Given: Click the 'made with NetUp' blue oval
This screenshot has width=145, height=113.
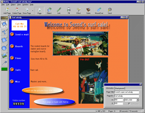Looking at the screenshot, I should pyautogui.click(x=54, y=102).
